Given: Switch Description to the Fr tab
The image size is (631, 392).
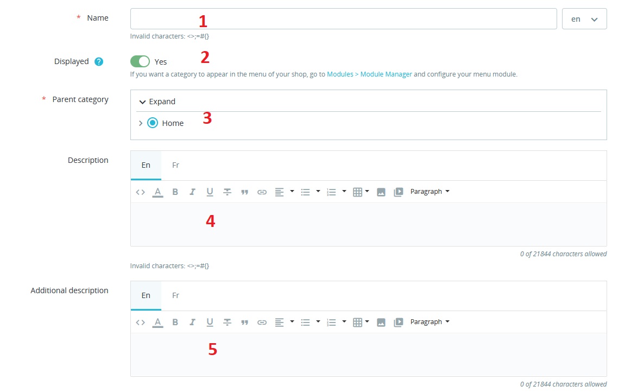Looking at the screenshot, I should click(175, 165).
